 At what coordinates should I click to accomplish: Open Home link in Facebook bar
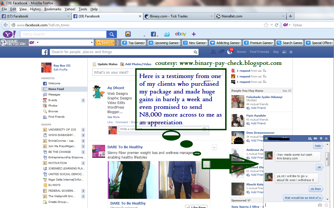pos(241,52)
